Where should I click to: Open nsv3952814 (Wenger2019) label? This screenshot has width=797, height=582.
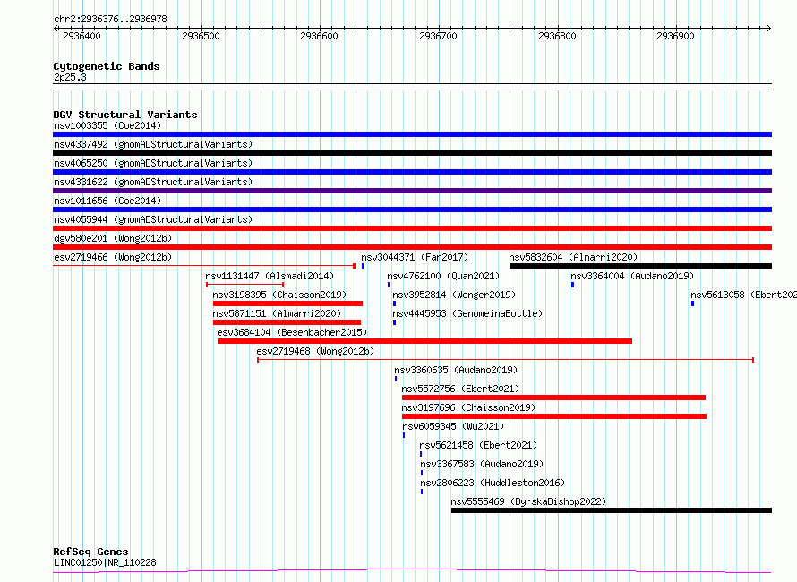tap(454, 295)
